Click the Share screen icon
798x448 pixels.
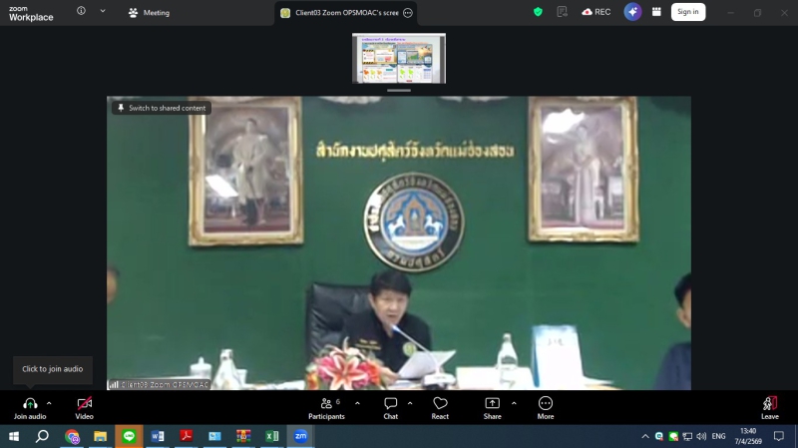click(493, 403)
